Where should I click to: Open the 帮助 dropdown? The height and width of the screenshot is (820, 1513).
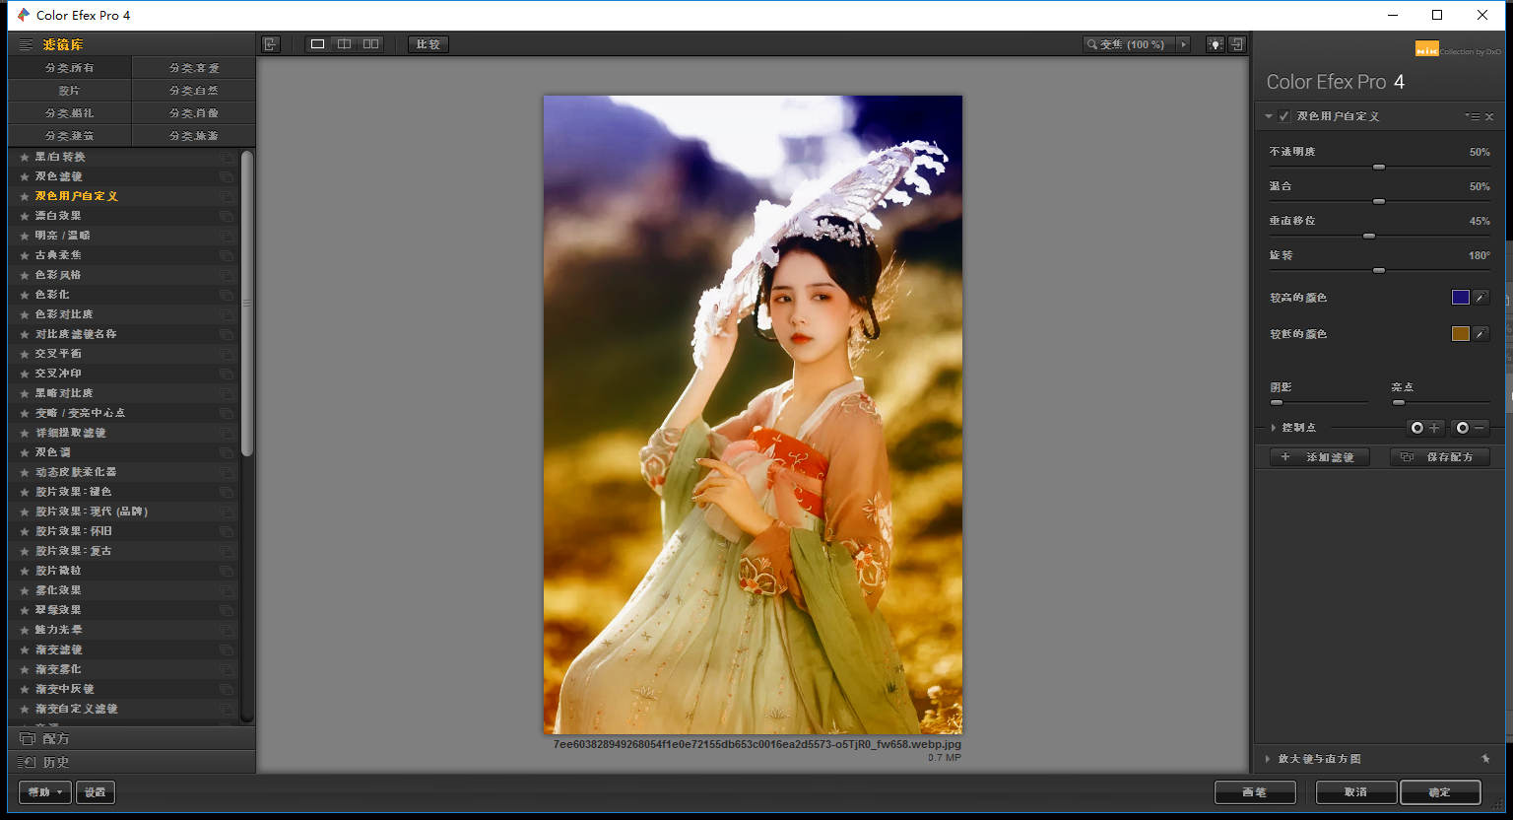point(45,792)
